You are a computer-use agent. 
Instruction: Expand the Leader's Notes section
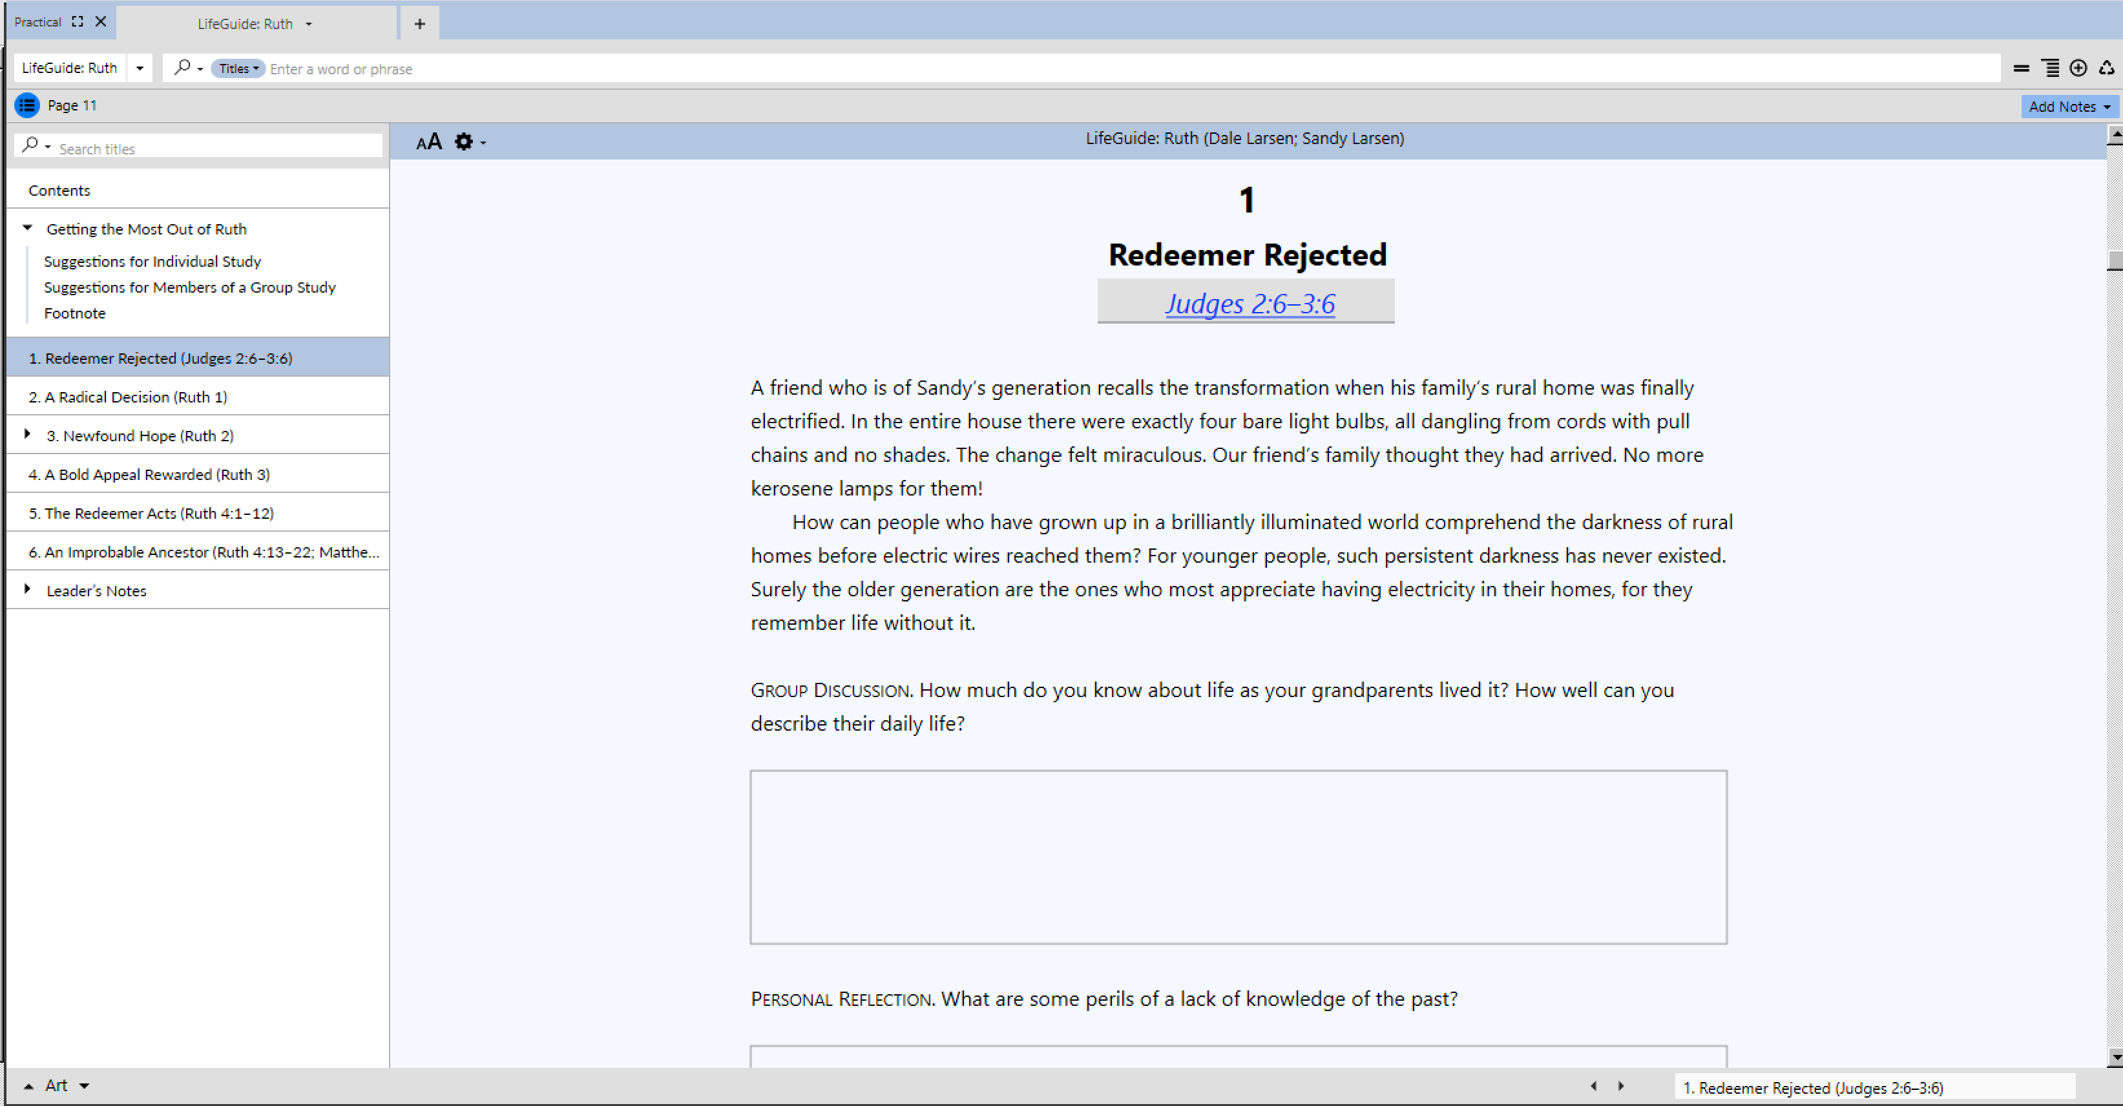27,589
